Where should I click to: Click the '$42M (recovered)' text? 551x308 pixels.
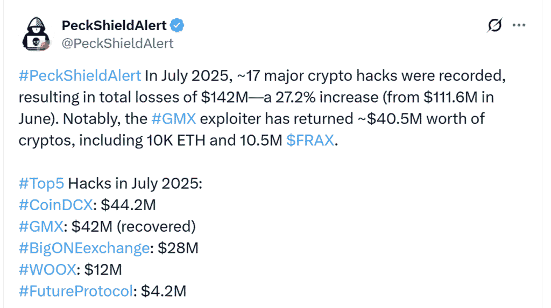133,226
